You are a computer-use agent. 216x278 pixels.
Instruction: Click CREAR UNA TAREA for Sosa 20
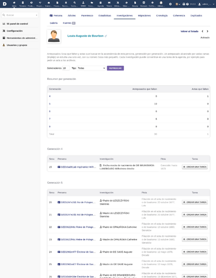(x=195, y=202)
